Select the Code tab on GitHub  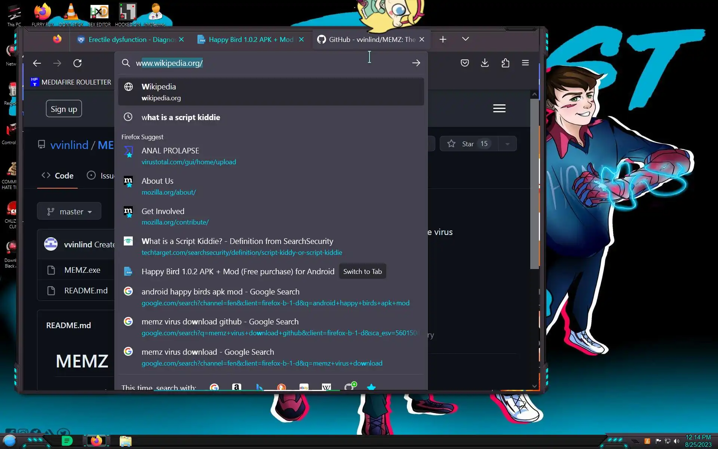pos(58,175)
